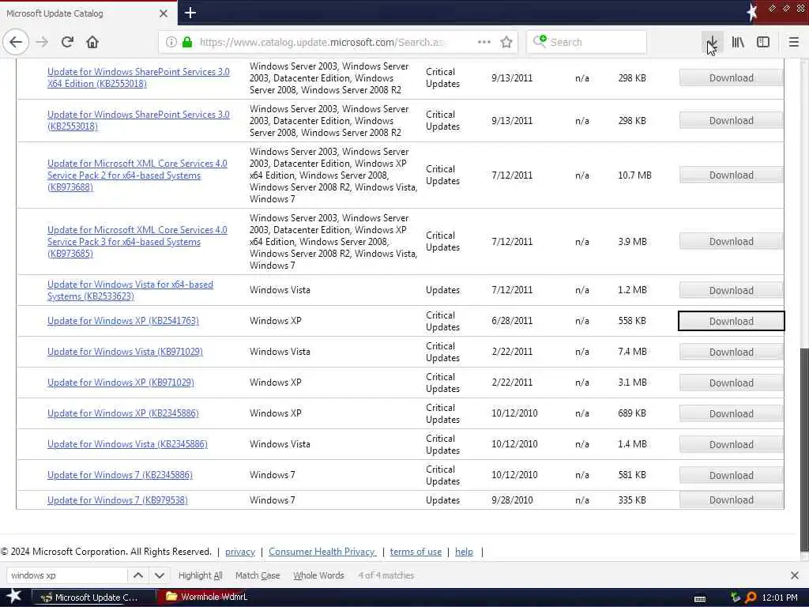The width and height of the screenshot is (809, 607).
Task: Download the 335 KB Windows 7 update
Action: pos(731,500)
